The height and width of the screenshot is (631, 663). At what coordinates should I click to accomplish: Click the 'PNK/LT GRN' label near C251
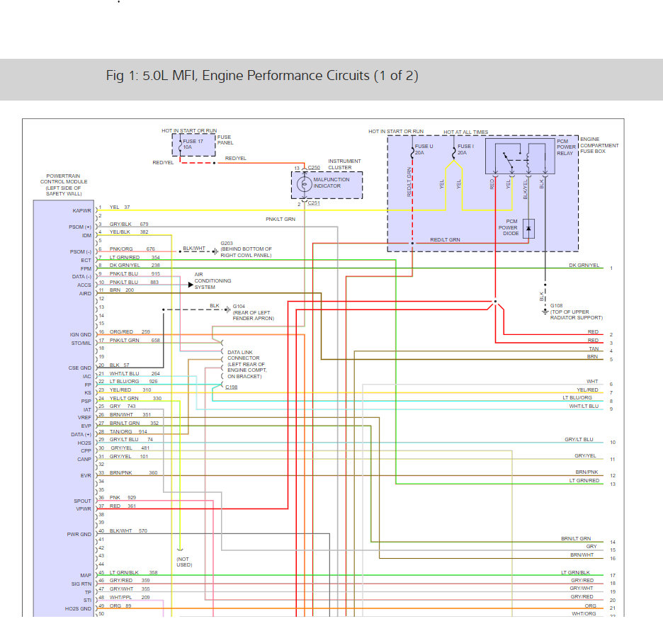click(x=280, y=219)
